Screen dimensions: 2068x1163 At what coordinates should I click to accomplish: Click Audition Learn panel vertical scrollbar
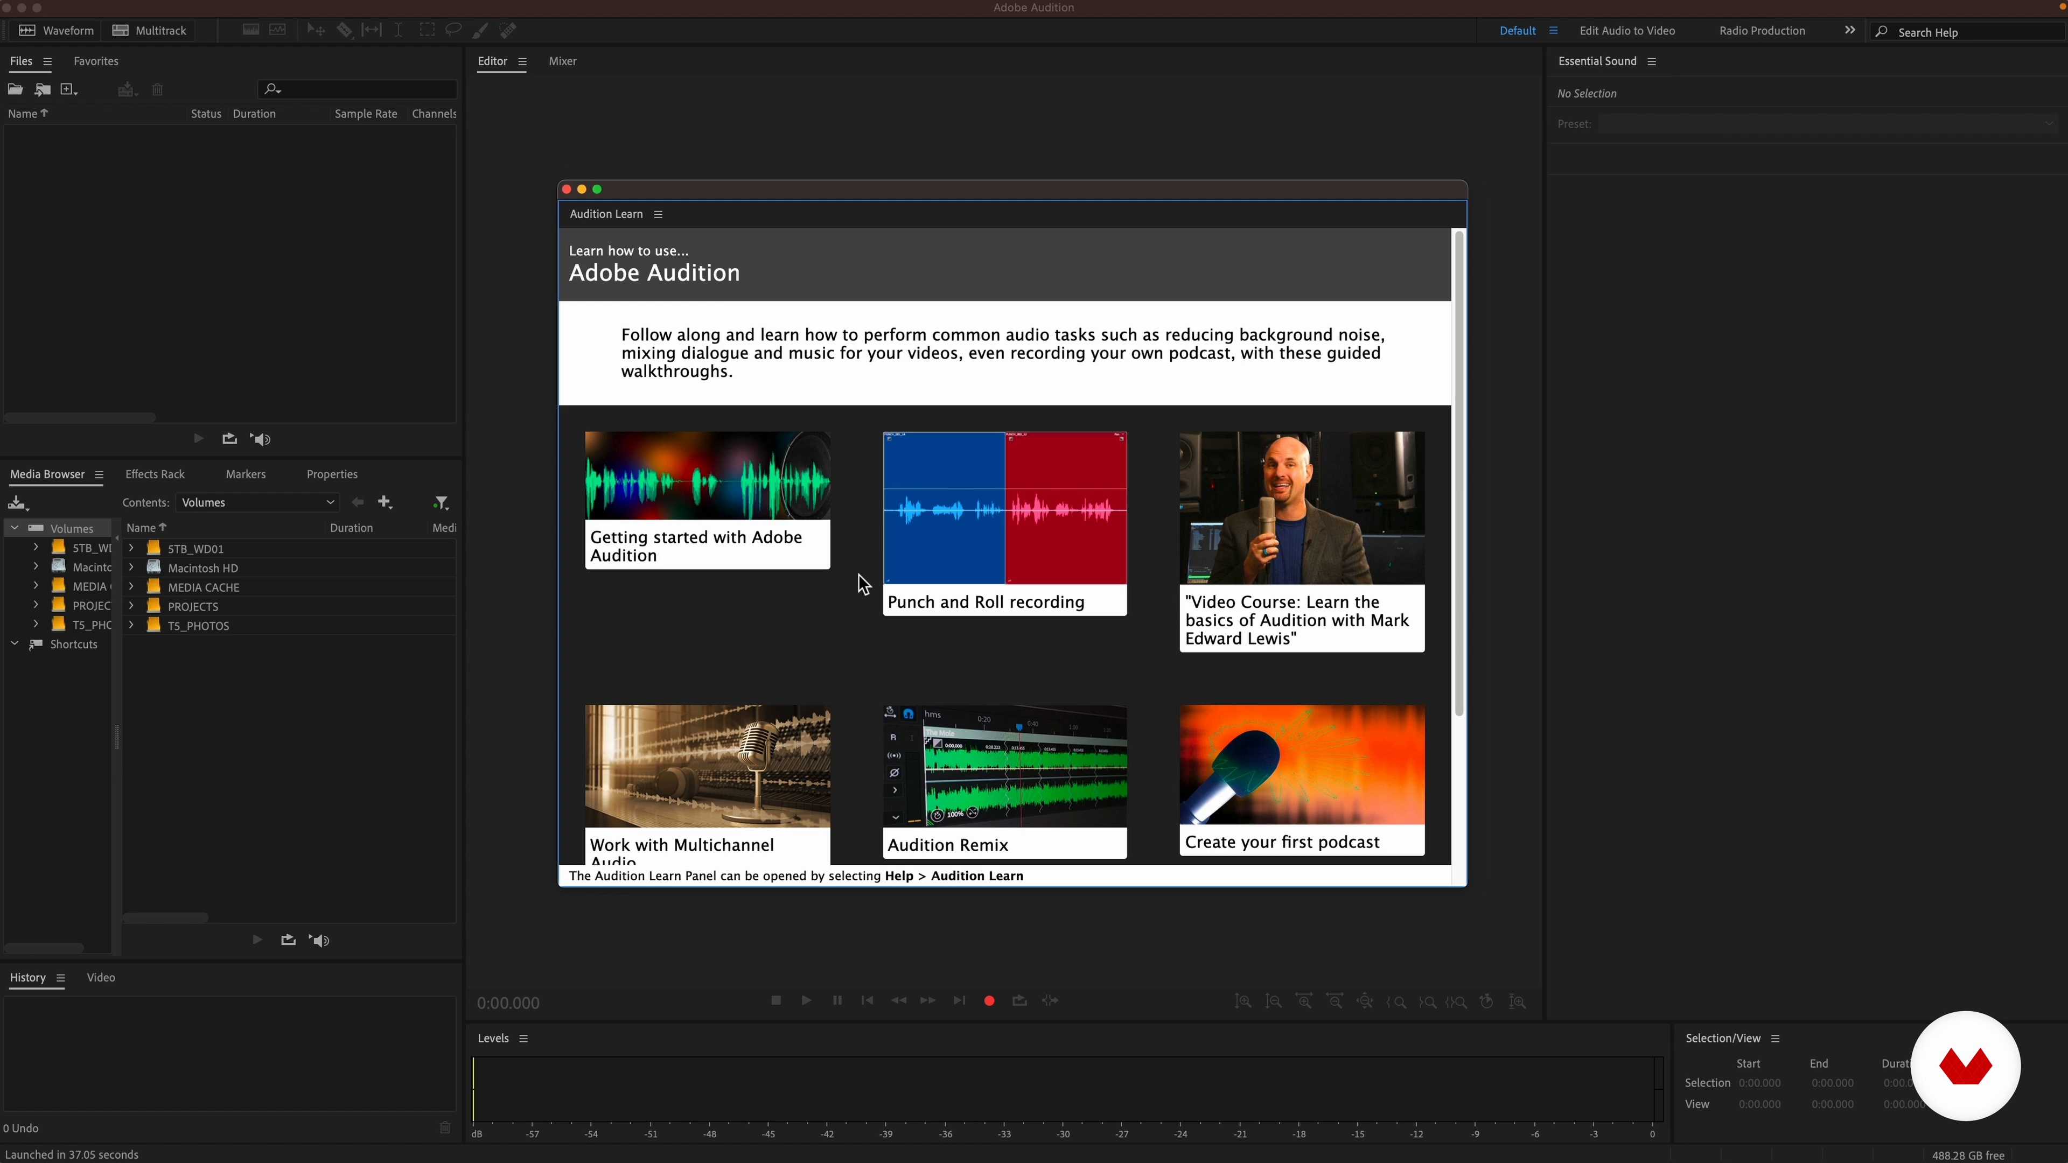(x=1459, y=474)
